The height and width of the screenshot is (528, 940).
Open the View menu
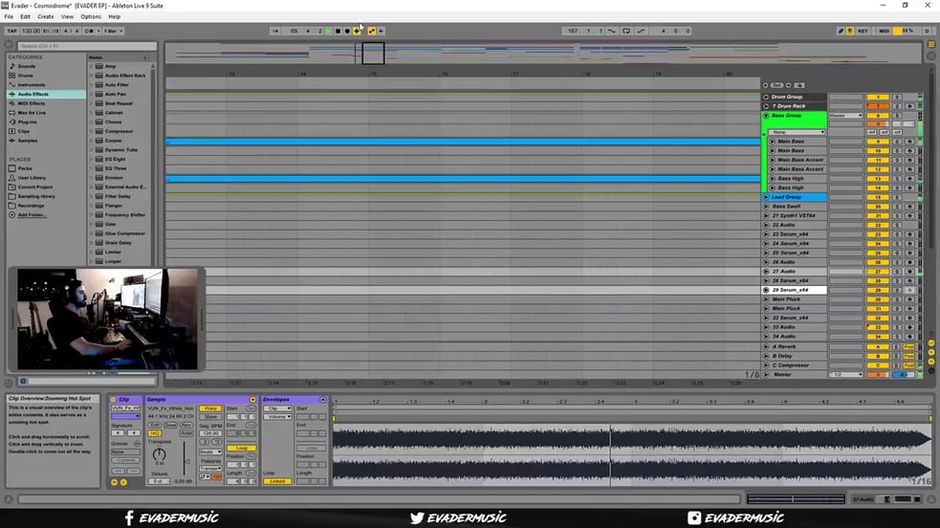[x=67, y=17]
